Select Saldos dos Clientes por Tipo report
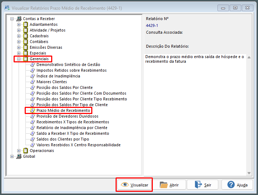 (63, 139)
